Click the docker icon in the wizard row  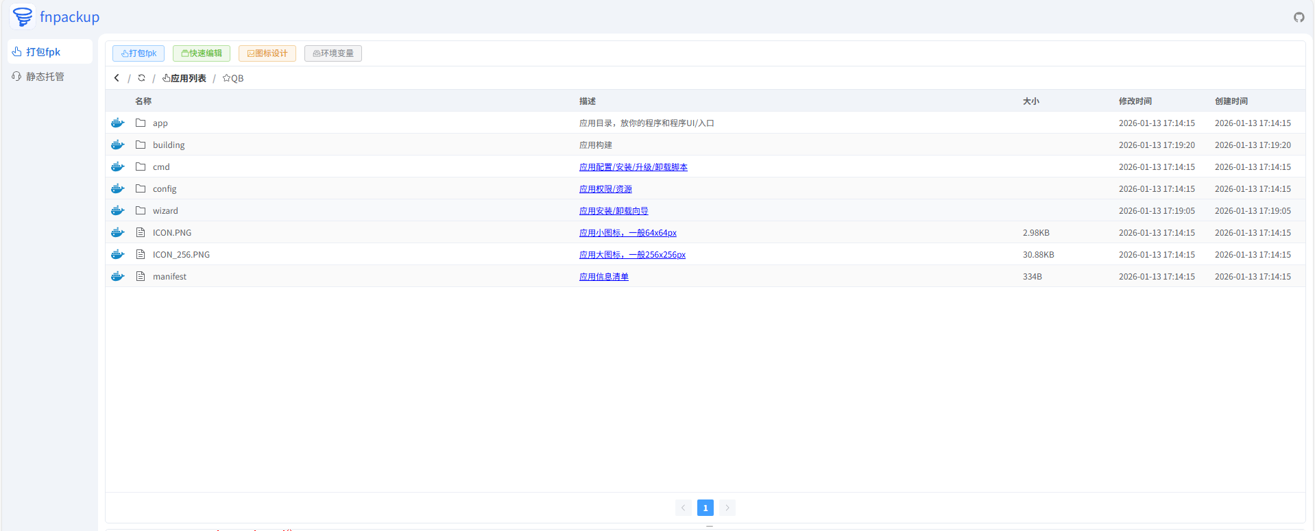118,210
